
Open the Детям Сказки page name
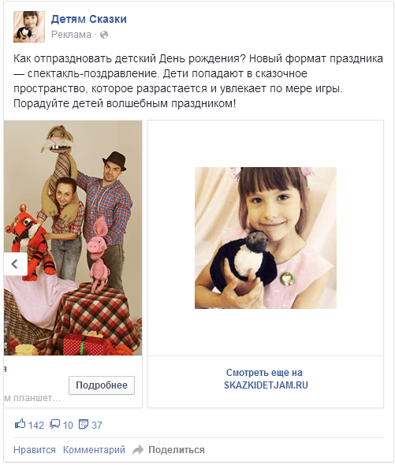89,19
